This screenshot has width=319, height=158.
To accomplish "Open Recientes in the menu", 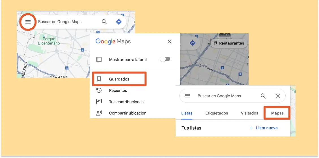I will point(118,90).
